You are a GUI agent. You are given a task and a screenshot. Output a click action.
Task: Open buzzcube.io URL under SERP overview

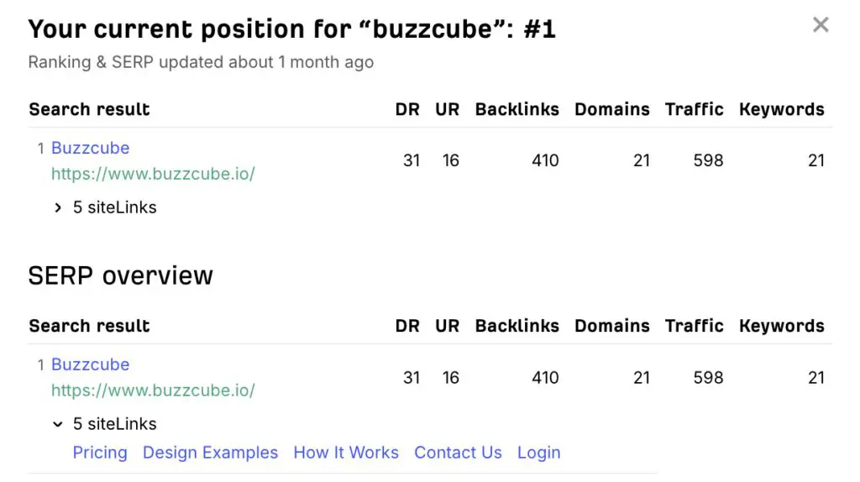click(x=153, y=391)
